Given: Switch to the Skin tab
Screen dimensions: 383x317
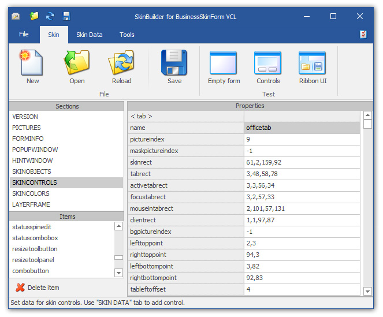Looking at the screenshot, I should [x=54, y=35].
